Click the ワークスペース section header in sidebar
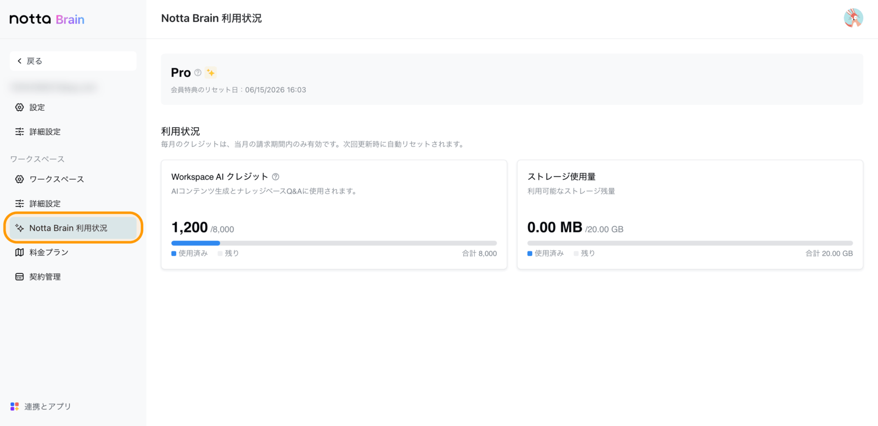 (x=37, y=159)
